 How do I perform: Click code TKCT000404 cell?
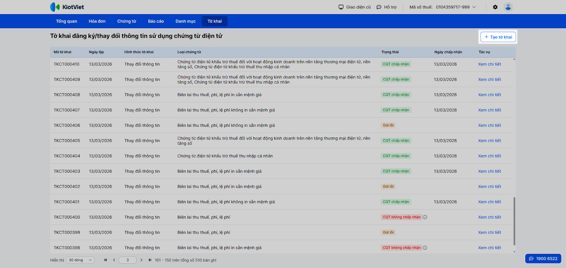pos(67,156)
